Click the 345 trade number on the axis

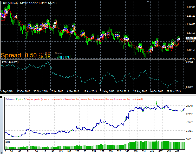(x=127, y=151)
